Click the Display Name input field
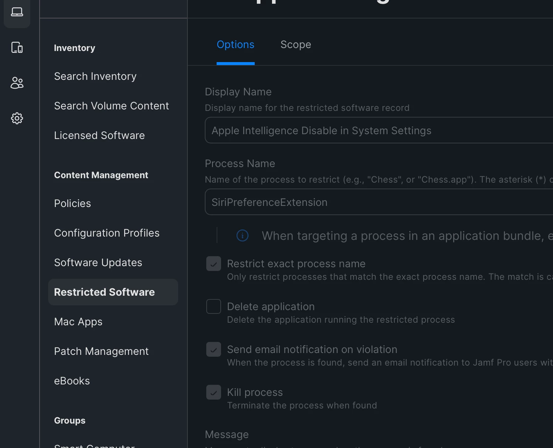Viewport: 553px width, 448px height. pyautogui.click(x=379, y=130)
